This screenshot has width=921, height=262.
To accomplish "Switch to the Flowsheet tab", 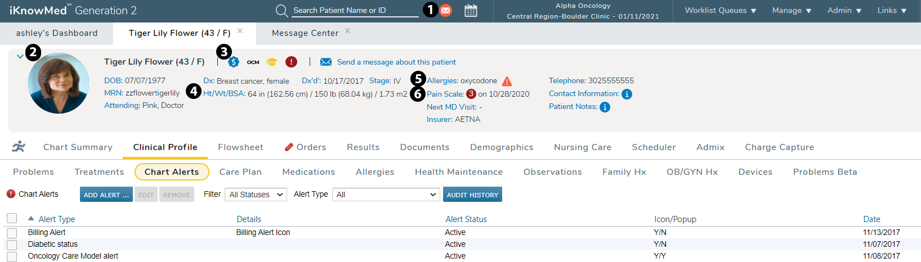I will (x=240, y=147).
